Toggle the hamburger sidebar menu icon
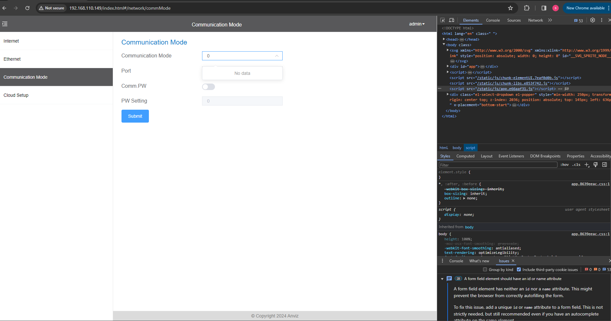611x321 pixels. coord(5,24)
